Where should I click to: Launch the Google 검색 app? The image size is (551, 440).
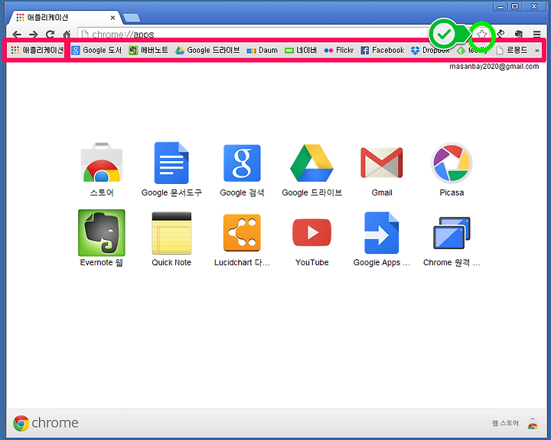click(242, 169)
